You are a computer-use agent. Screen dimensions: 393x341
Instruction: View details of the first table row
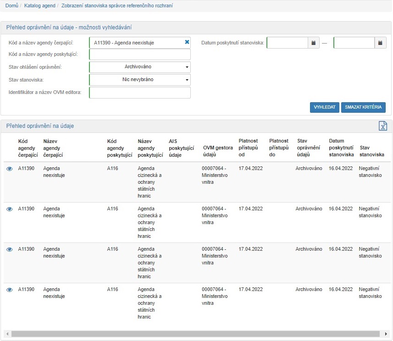[x=9, y=169]
